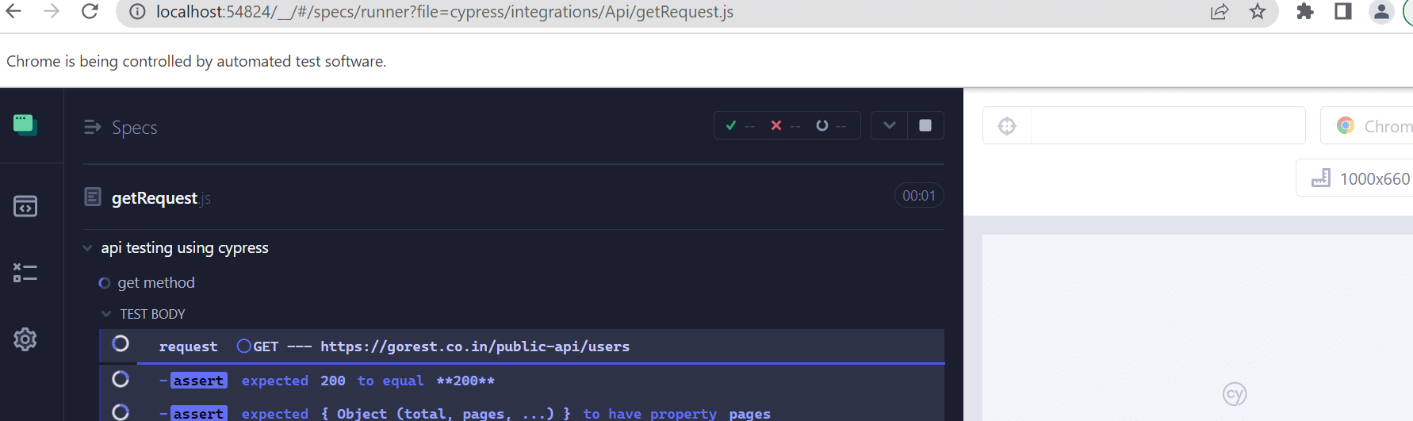Click the stop tests square button
The width and height of the screenshot is (1413, 421).
click(925, 125)
